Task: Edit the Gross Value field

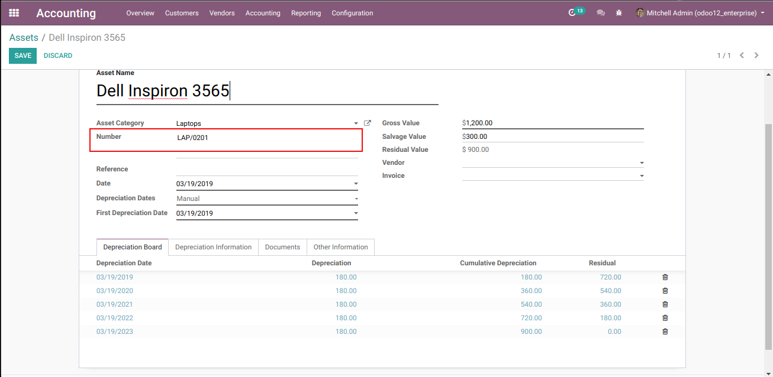Action: pos(553,123)
